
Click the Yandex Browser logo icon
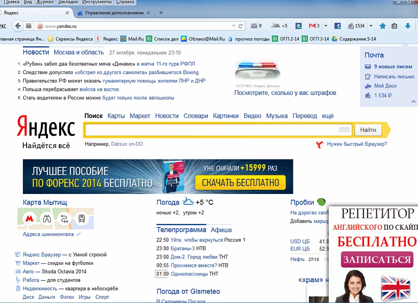[320, 144]
